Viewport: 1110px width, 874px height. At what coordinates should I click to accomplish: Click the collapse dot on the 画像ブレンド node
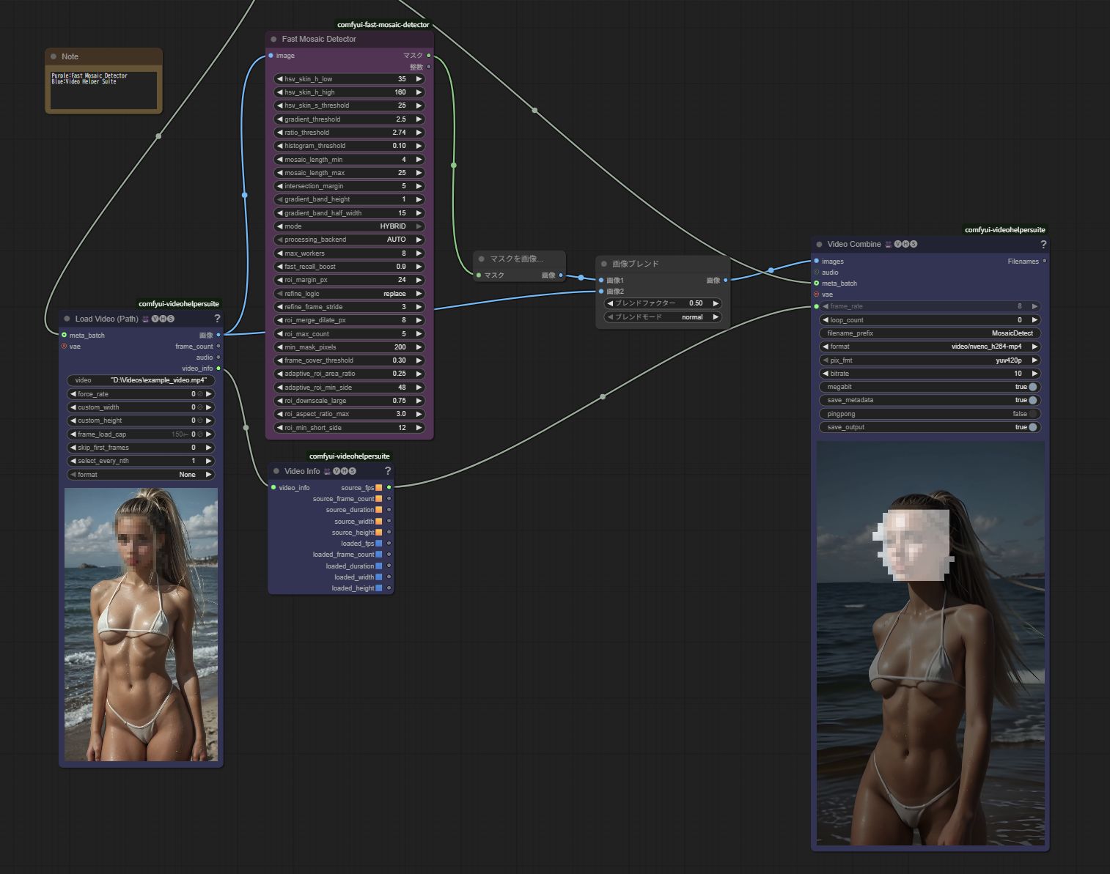[x=604, y=264]
